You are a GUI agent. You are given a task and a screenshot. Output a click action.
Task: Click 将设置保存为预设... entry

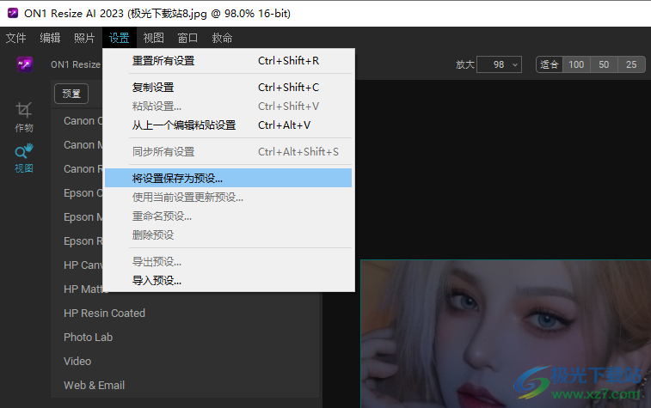coord(229,178)
